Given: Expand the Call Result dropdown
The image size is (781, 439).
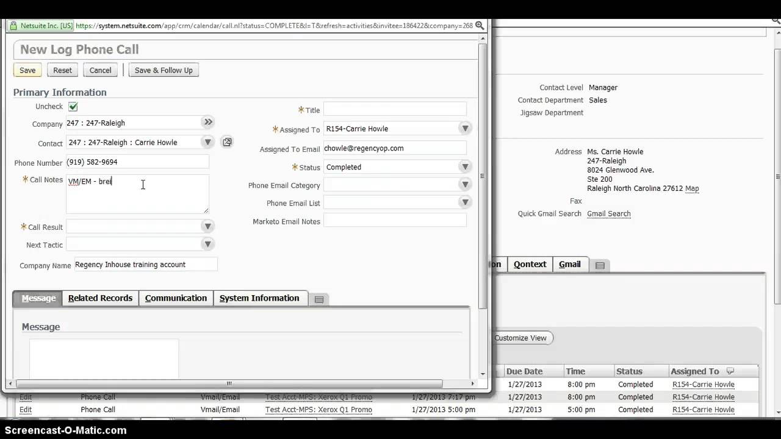Looking at the screenshot, I should 208,227.
